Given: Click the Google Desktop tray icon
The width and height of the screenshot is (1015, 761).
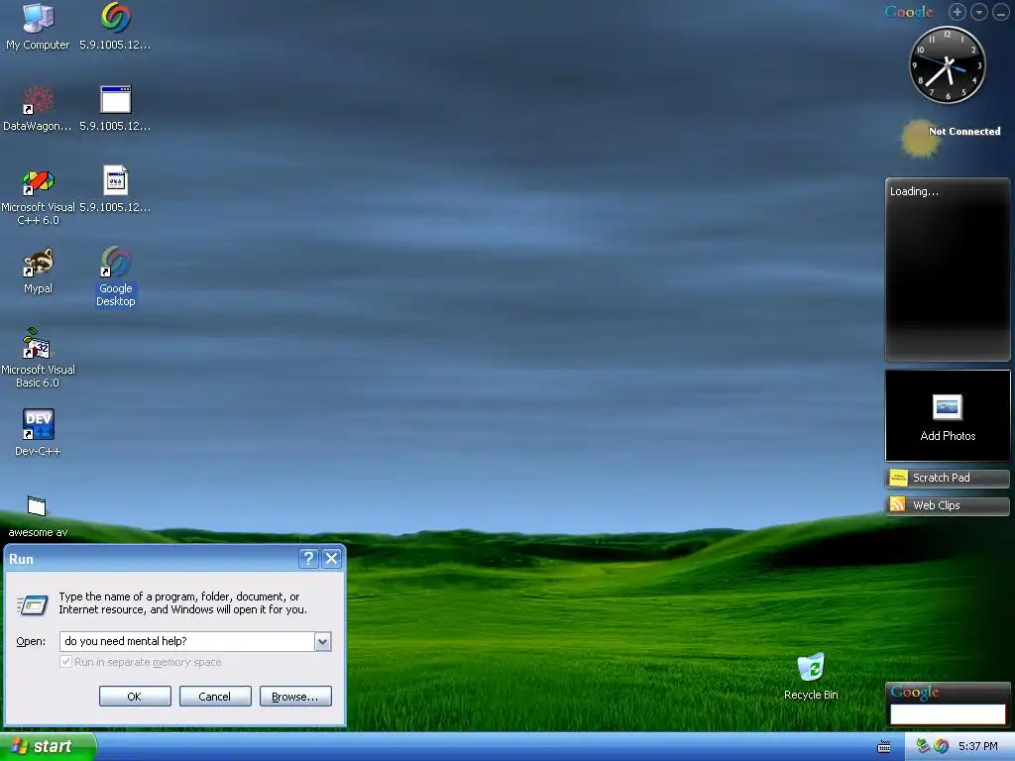Looking at the screenshot, I should (941, 746).
